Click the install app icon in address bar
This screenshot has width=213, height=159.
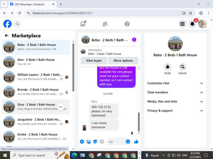coord(184,13)
